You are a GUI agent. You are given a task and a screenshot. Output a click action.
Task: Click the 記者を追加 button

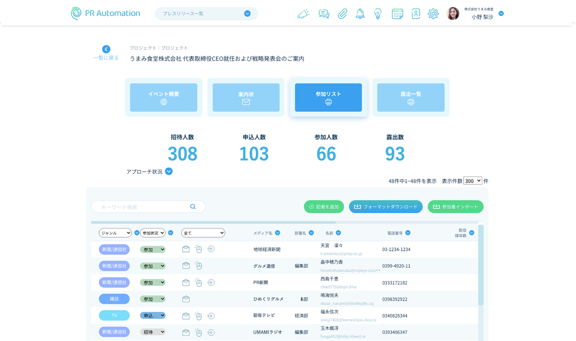pyautogui.click(x=324, y=207)
